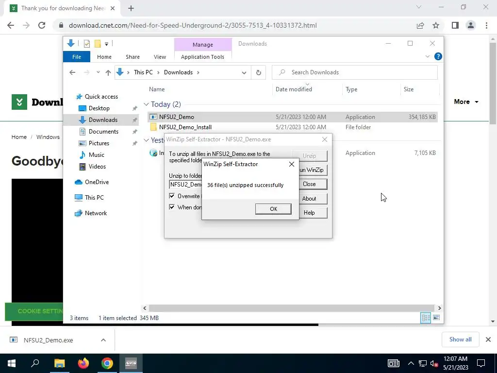Click the Explorer back arrow
497x373 pixels.
[x=72, y=73]
